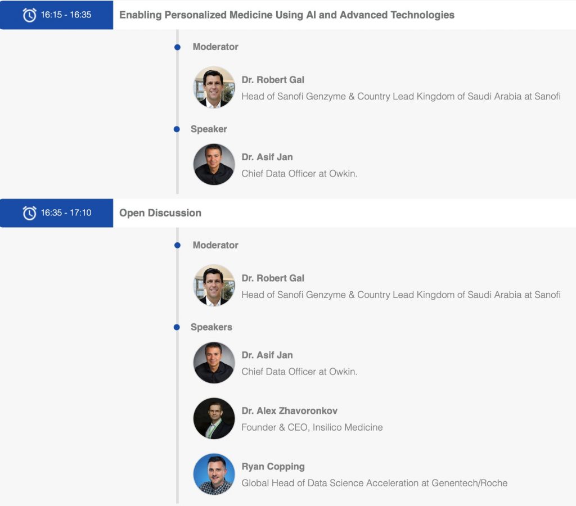Screen dimensions: 576x506
Task: Click the alarm clock icon beside 16:35 - 17:10
Action: (x=29, y=213)
